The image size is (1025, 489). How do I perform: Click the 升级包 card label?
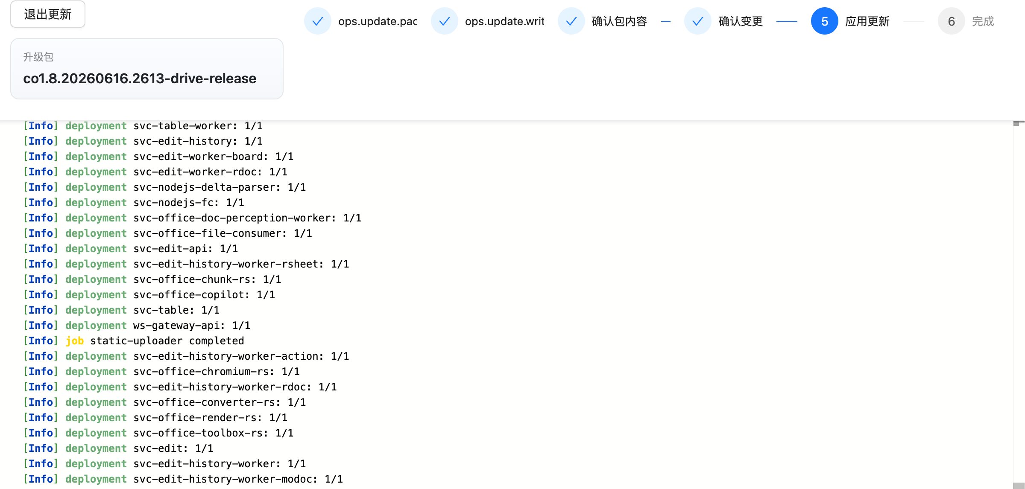(x=38, y=57)
